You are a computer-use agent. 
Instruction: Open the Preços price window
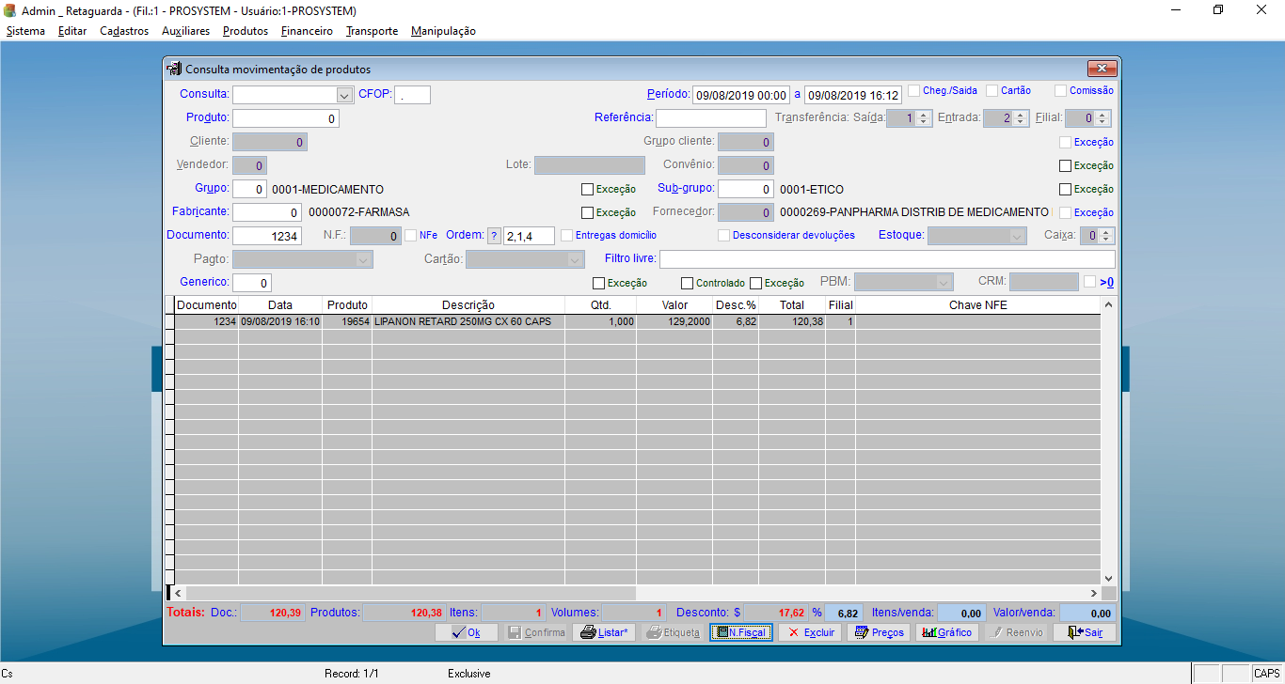[x=879, y=632]
